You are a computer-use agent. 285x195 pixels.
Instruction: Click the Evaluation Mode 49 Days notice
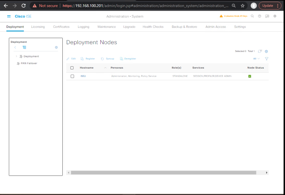[236, 16]
